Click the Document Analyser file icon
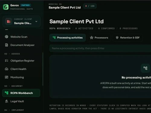Viewport: 151px width, 113px height. coord(7,45)
